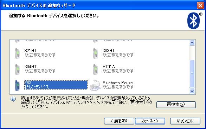The height and width of the screenshot is (129, 206).
Task: Cancel the wizard with キャンセル
Action: pyautogui.click(x=185, y=121)
